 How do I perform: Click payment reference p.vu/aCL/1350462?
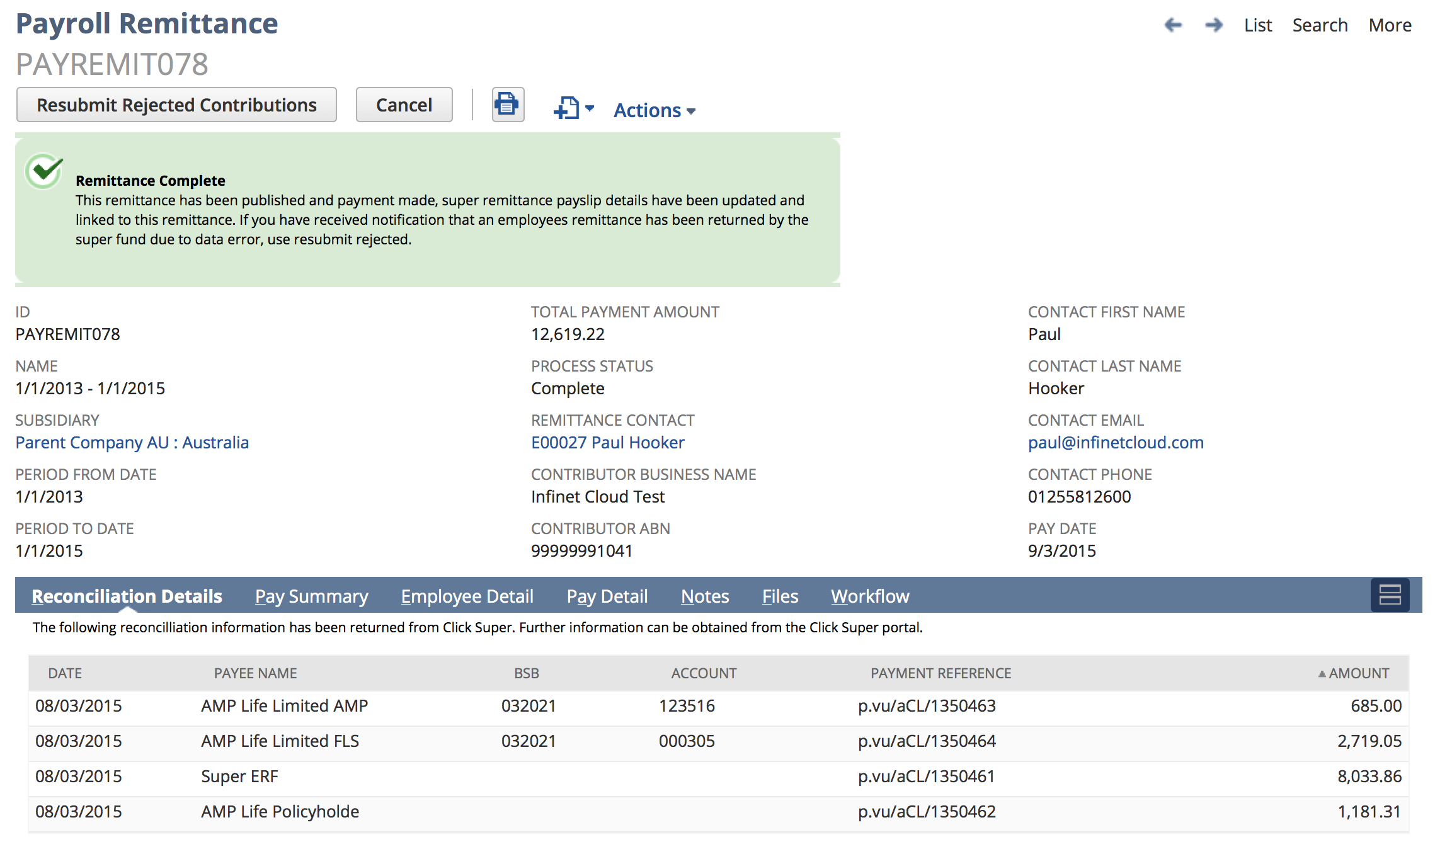point(927,811)
